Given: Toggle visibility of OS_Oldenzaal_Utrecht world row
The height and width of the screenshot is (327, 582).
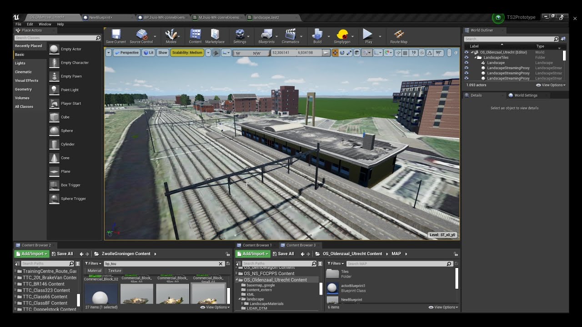Looking at the screenshot, I should coord(466,52).
